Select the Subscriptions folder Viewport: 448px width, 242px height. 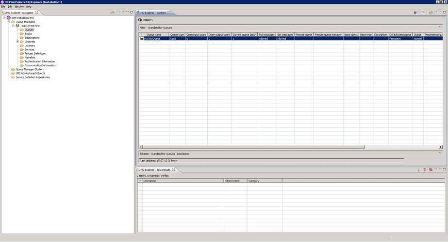point(32,38)
